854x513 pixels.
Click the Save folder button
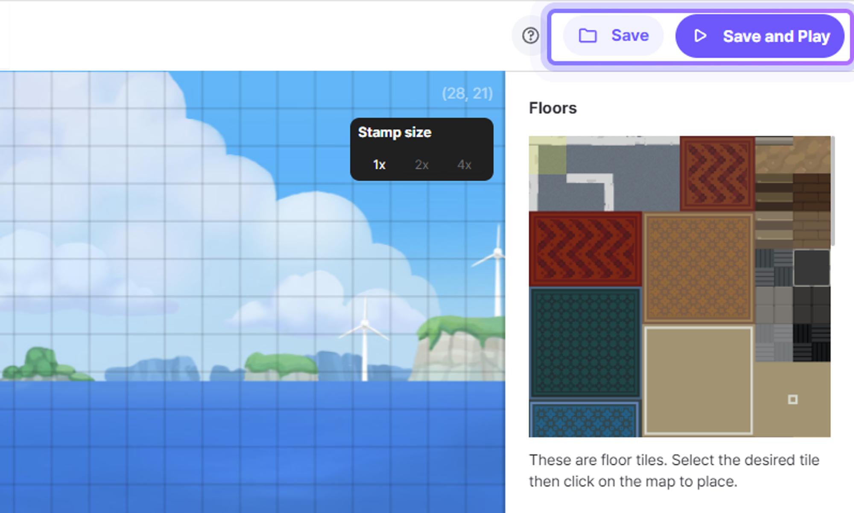(x=613, y=36)
